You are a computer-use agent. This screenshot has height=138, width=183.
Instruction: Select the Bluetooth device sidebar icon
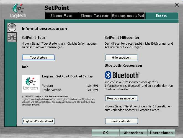coord(12,37)
